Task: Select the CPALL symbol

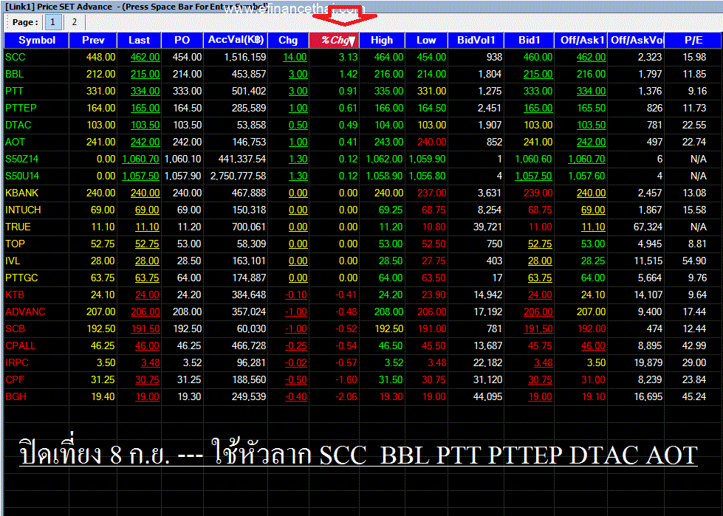Action: tap(21, 346)
